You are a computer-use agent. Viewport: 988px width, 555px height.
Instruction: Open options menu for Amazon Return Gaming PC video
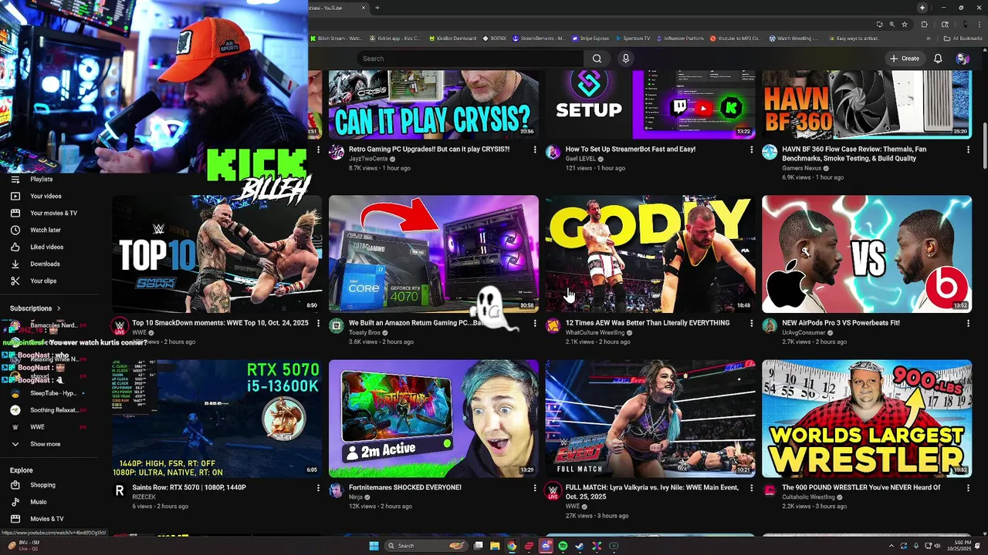point(535,323)
